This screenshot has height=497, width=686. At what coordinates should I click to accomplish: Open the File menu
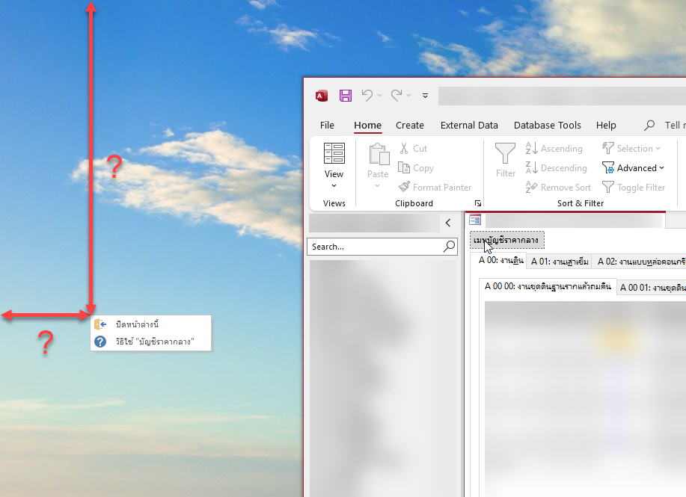pyautogui.click(x=327, y=126)
